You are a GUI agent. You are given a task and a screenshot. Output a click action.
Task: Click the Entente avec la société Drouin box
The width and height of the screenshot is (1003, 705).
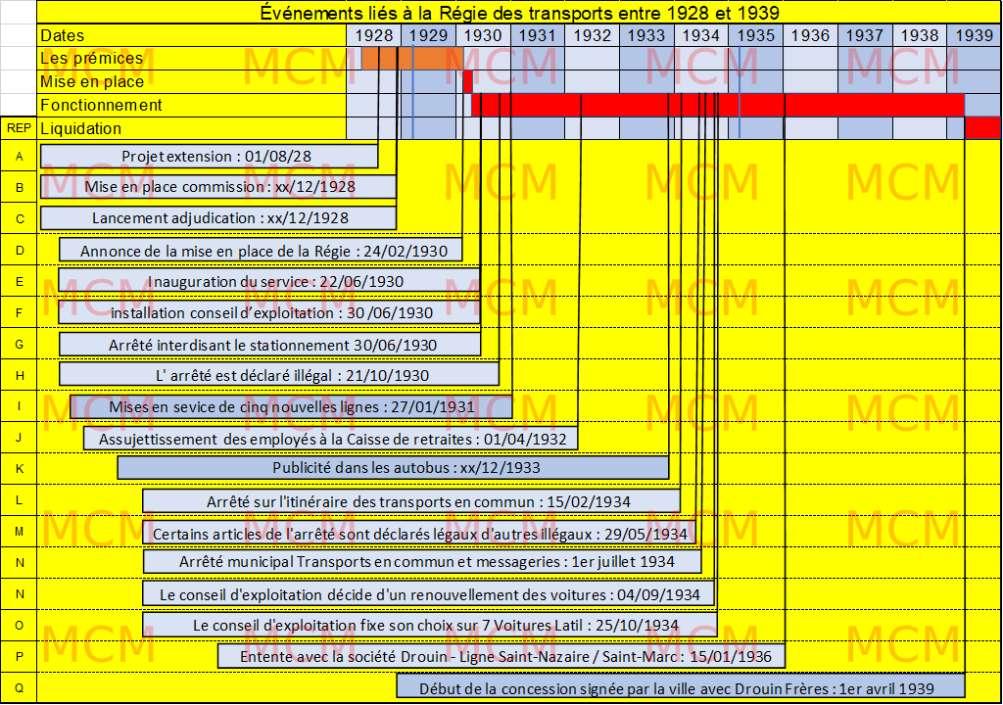coord(501,655)
